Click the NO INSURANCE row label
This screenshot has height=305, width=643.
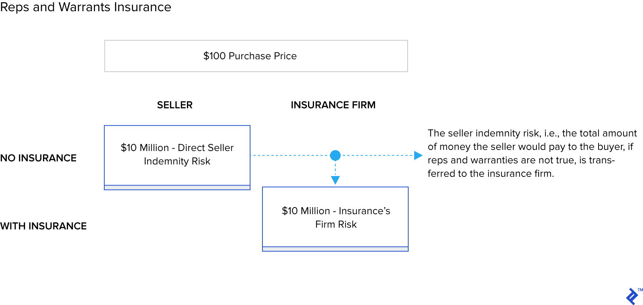[39, 158]
